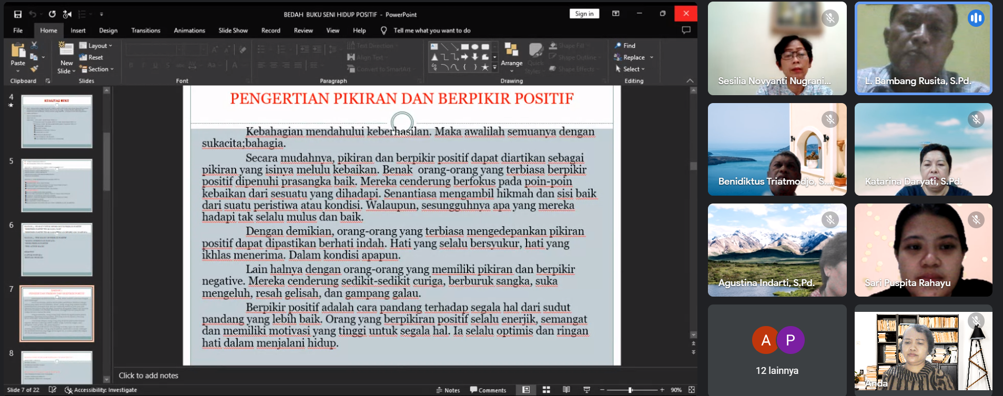Click the Cut scissors icon
This screenshot has width=1003, height=396.
pyautogui.click(x=34, y=45)
